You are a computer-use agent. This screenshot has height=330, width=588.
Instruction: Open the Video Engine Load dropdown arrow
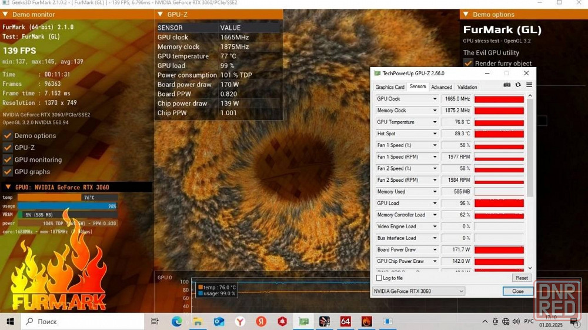[x=435, y=226]
